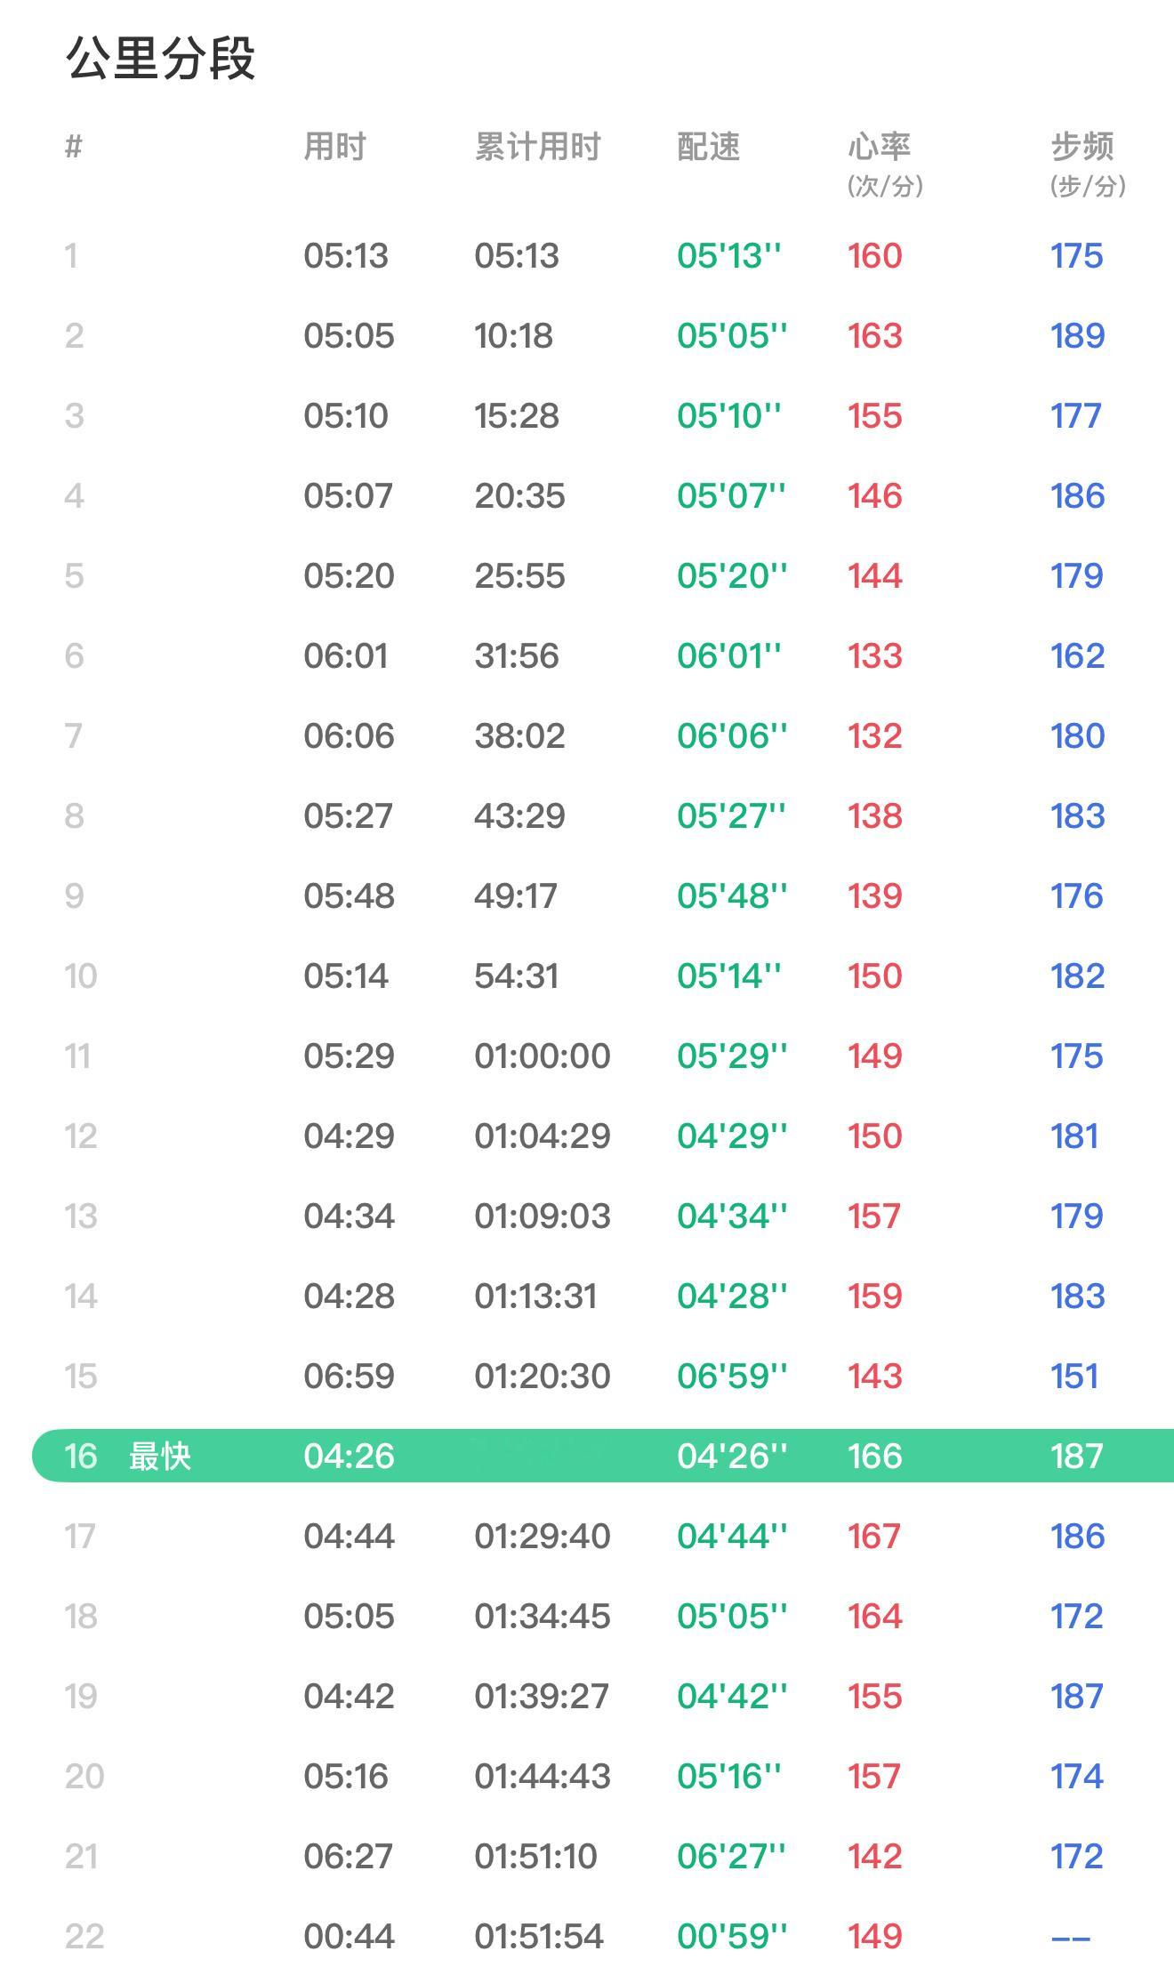This screenshot has height=1967, width=1174.
Task: Select the 用时 column header
Action: pos(334,147)
